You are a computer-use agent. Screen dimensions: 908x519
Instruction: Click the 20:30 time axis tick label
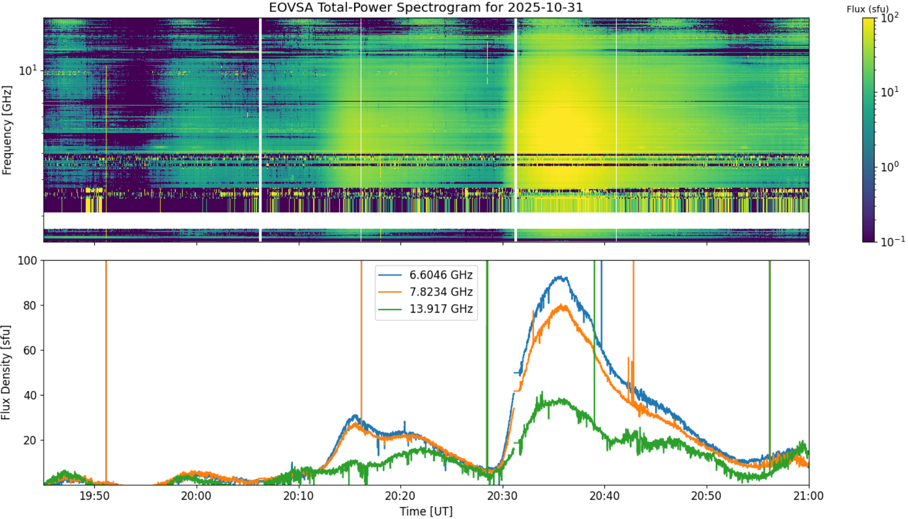502,496
